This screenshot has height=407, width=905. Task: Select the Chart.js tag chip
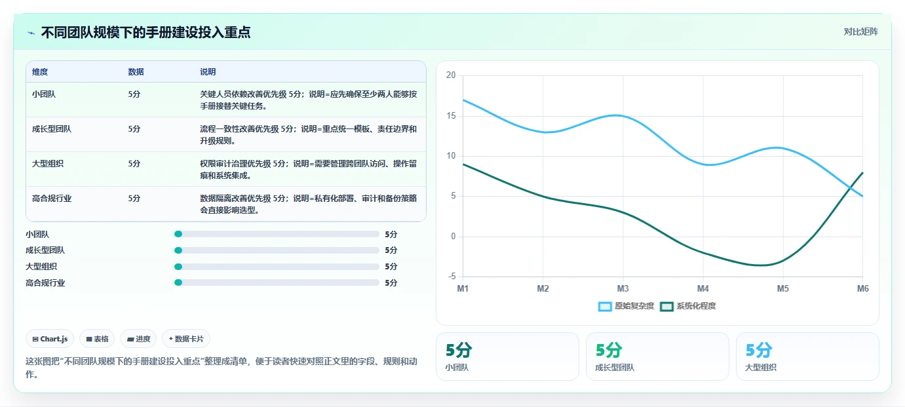[x=50, y=339]
